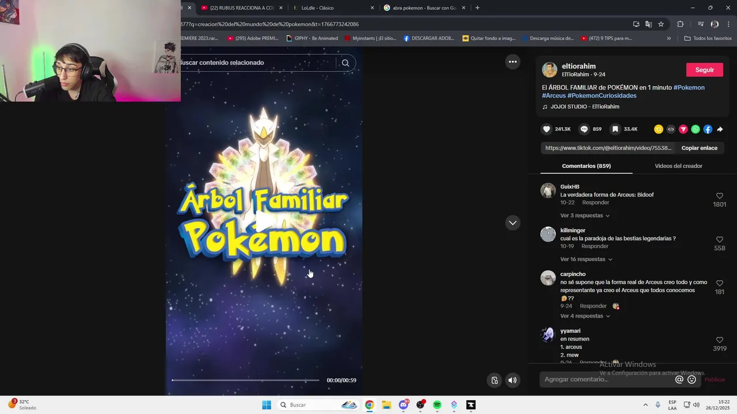Seek on the video progress bar

pyautogui.click(x=245, y=380)
